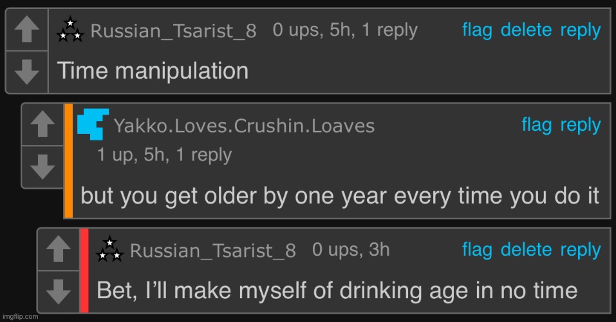Reply to the "Time manipulation" comment
Viewport: 616px width, 322px height.
[580, 31]
